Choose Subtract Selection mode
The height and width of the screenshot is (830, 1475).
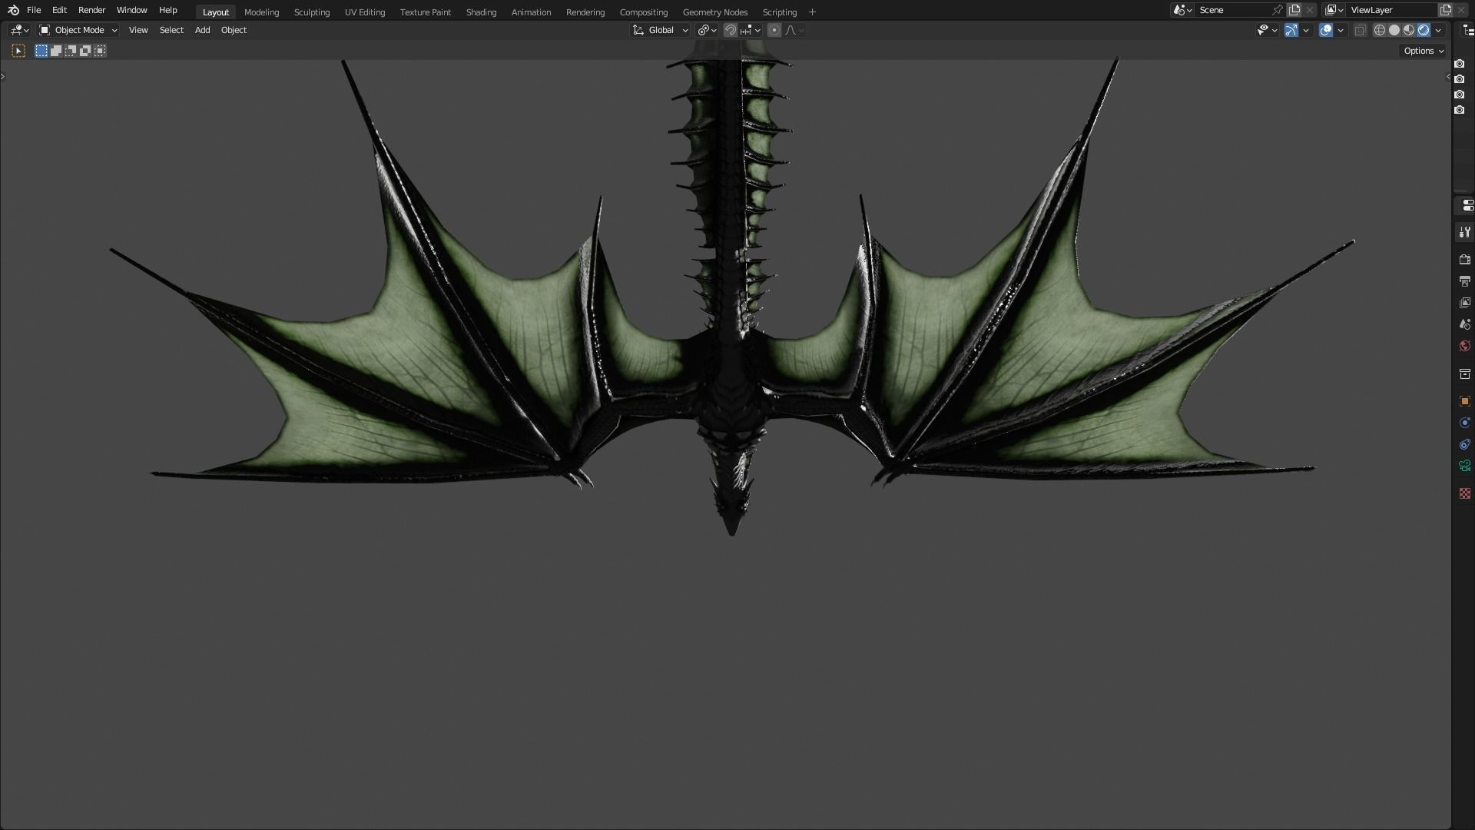pyautogui.click(x=71, y=51)
